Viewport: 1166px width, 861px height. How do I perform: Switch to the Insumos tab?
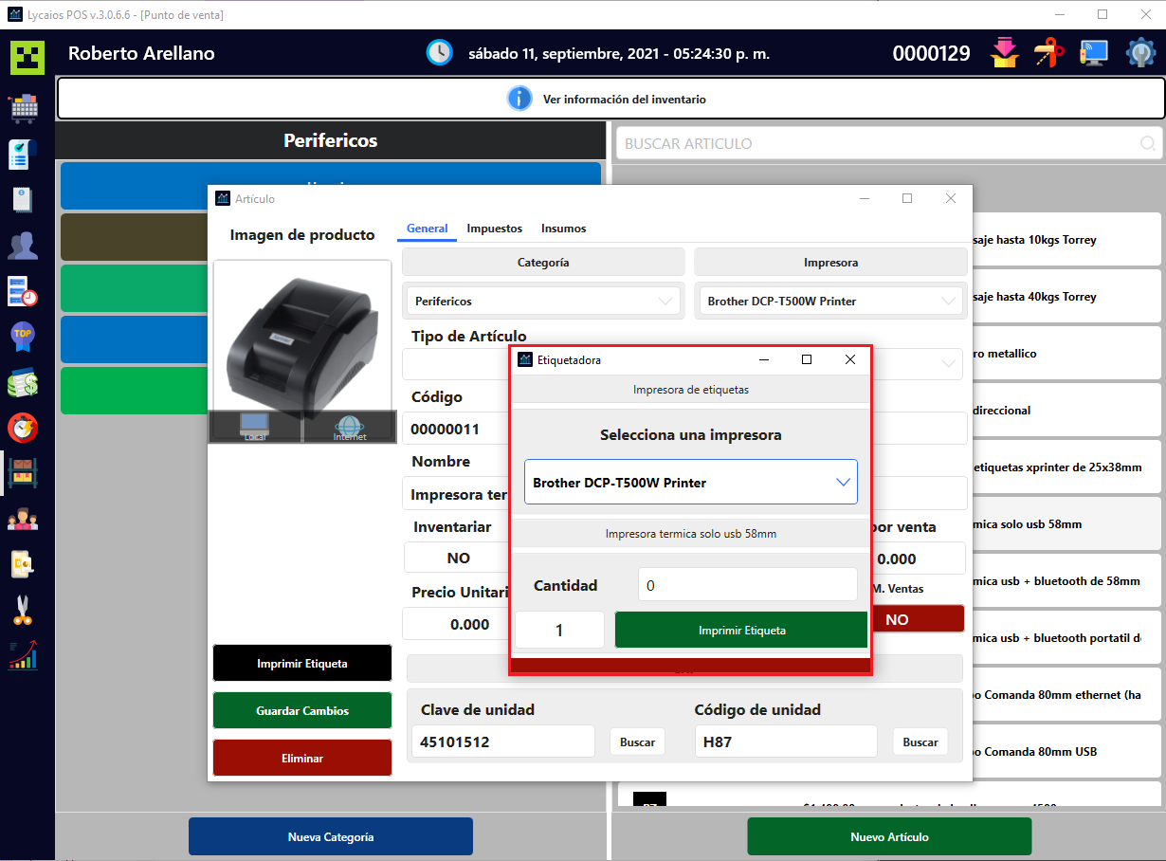[x=563, y=229]
